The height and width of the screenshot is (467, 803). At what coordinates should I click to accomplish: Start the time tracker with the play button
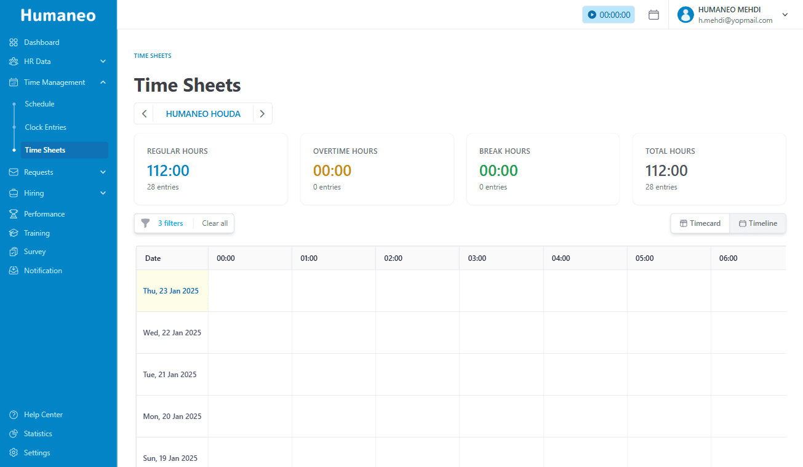click(x=591, y=14)
